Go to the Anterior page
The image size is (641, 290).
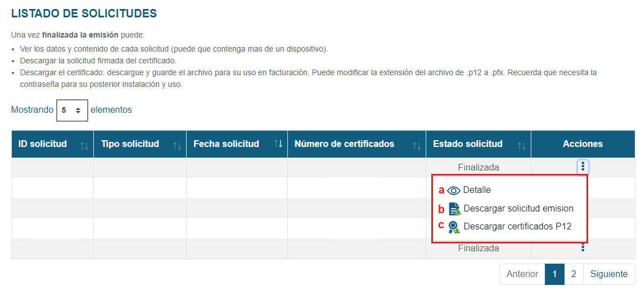click(x=522, y=274)
